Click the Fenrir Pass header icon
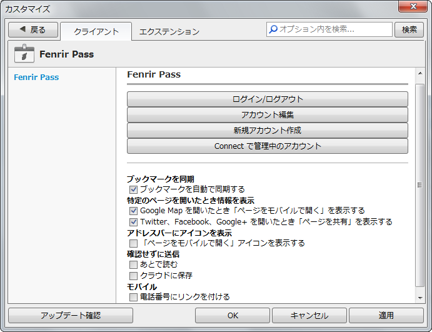 pos(24,53)
